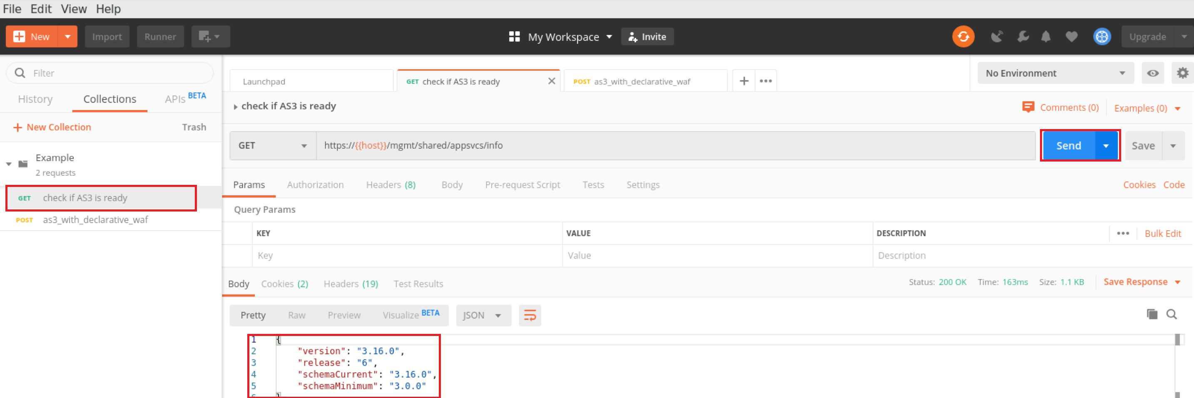Screen dimensions: 1194x398
Task: Open the Send button dropdown arrow
Action: pos(1106,146)
